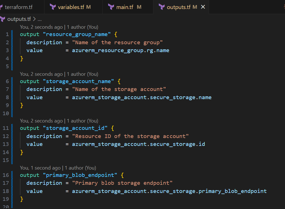
Task: Close the outputs.tf editor tab
Action: 203,7
